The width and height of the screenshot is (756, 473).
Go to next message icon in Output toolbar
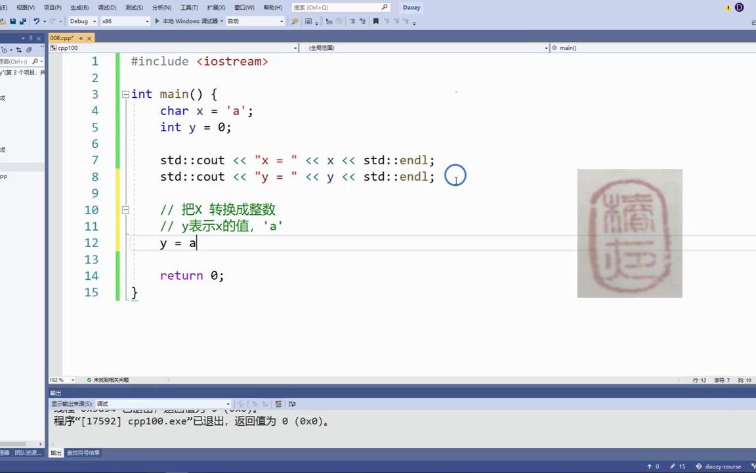pyautogui.click(x=264, y=403)
